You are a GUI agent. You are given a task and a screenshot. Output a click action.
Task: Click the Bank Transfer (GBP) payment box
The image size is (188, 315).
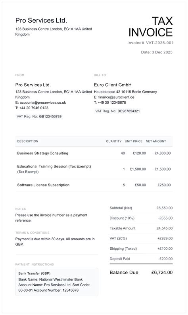pos(57,282)
